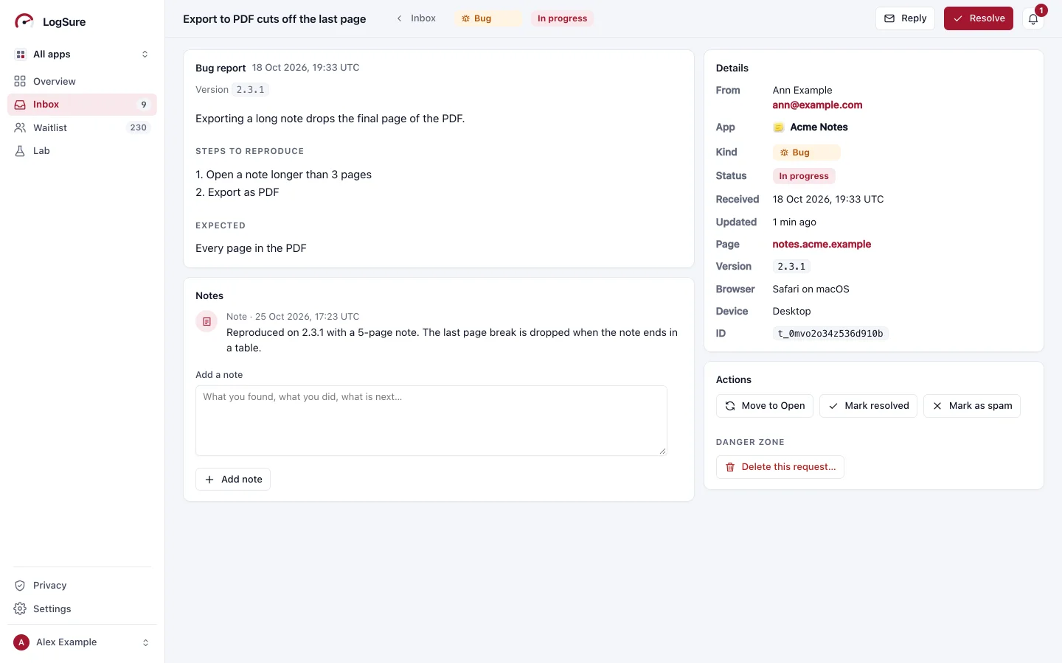Click the LogSure logo icon
Screen dimensions: 1062x663
coord(24,21)
